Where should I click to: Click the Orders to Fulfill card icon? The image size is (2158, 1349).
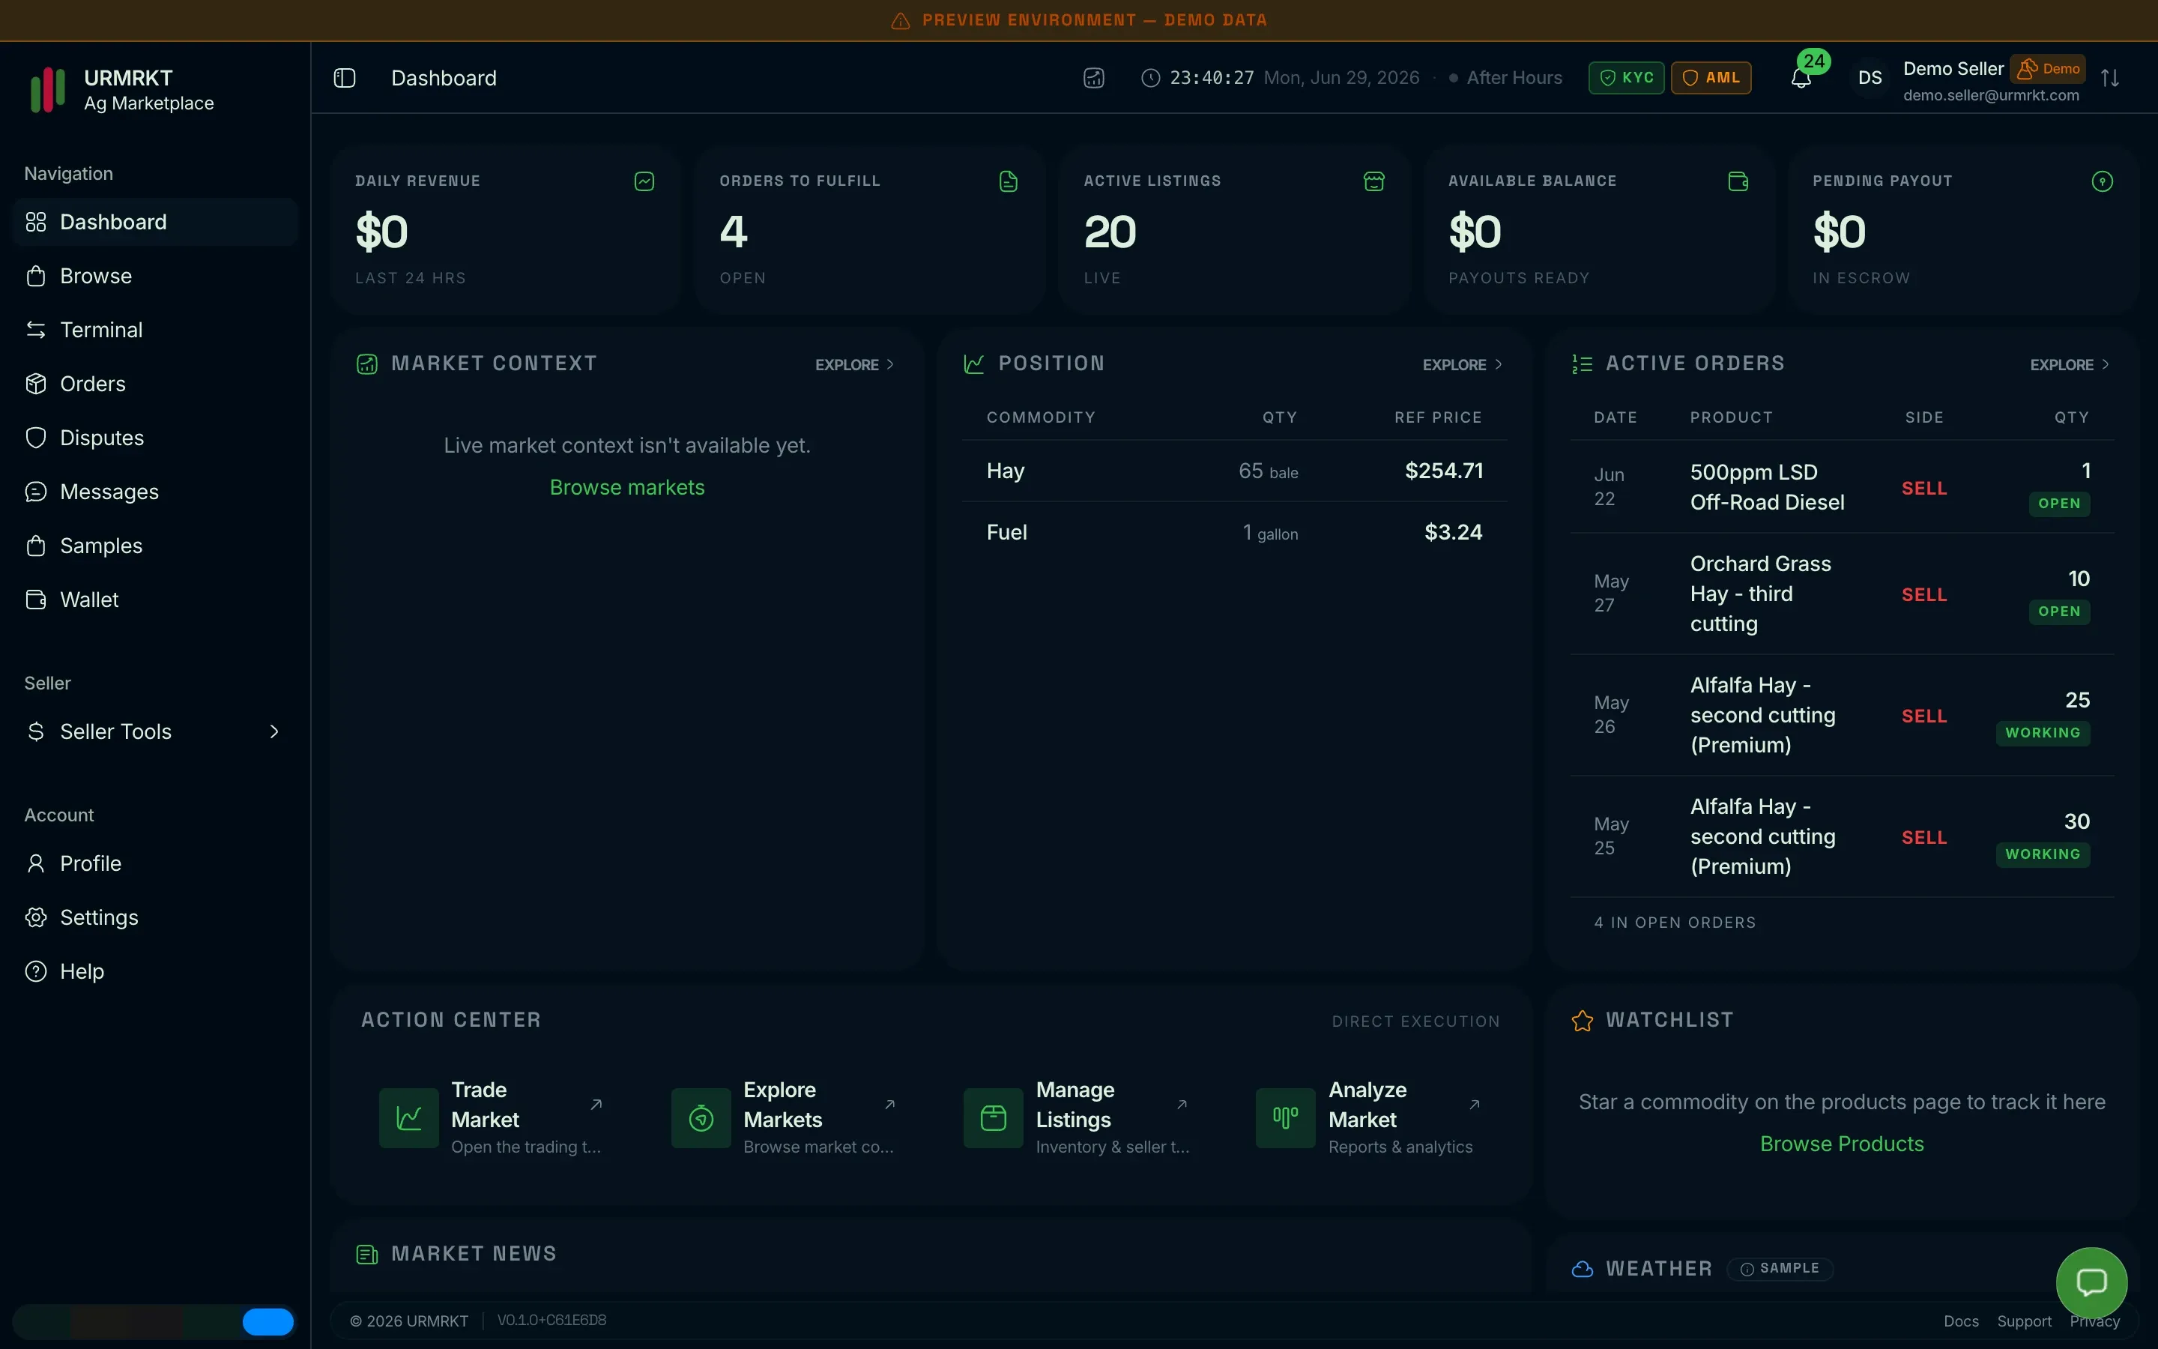pyautogui.click(x=1009, y=181)
